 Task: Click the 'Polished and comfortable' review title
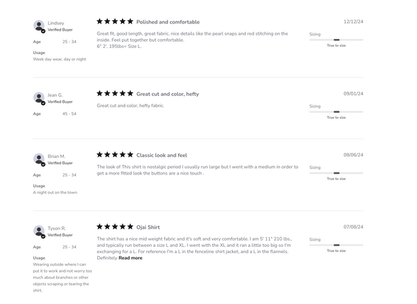coord(167,22)
